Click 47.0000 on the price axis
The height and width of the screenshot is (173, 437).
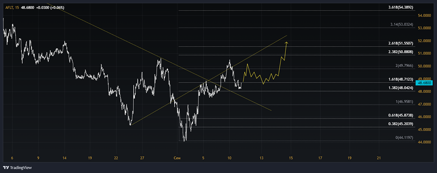424,104
